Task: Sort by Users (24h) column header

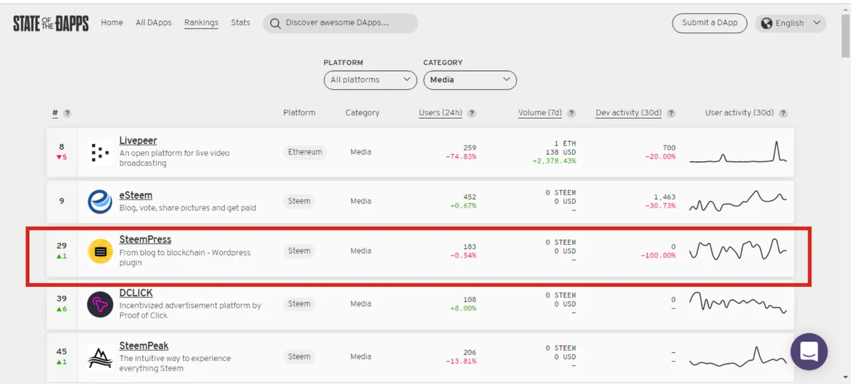Action: click(x=440, y=113)
